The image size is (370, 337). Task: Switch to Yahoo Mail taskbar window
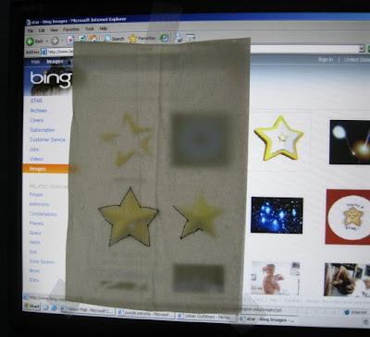click(88, 310)
